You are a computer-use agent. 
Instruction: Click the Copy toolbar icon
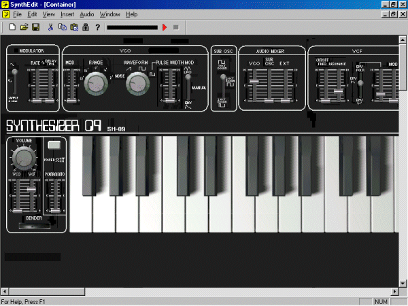pyautogui.click(x=63, y=27)
